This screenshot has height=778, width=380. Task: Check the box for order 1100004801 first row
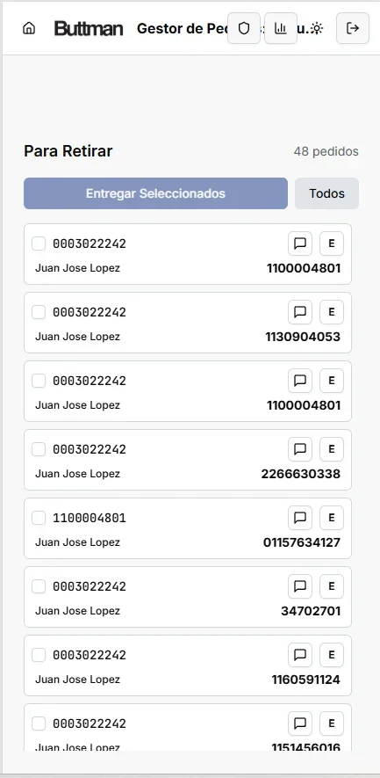tap(39, 244)
